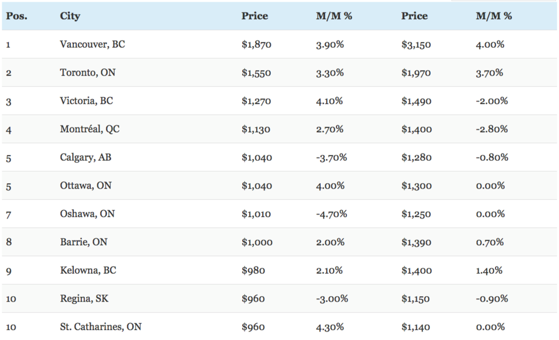The image size is (559, 340).
Task: Select the Vancouver, BC row
Action: [x=279, y=44]
